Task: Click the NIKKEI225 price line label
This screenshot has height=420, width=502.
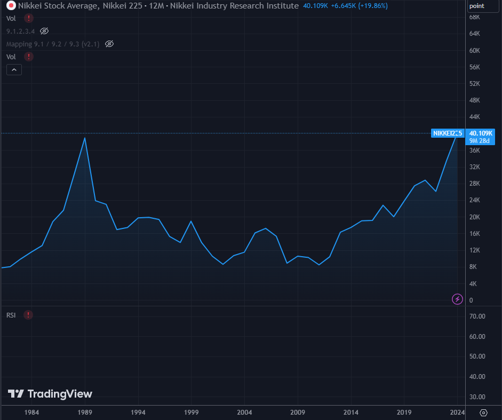Action: click(x=448, y=133)
